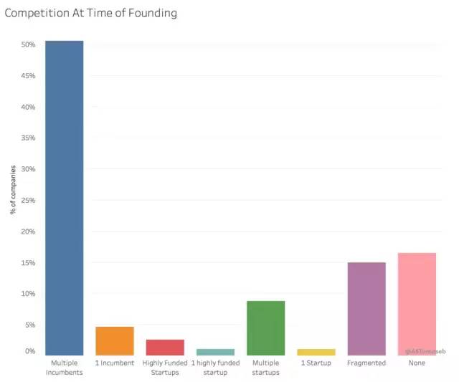Click the green Multiple startups bar
The height and width of the screenshot is (382, 459).
265,328
